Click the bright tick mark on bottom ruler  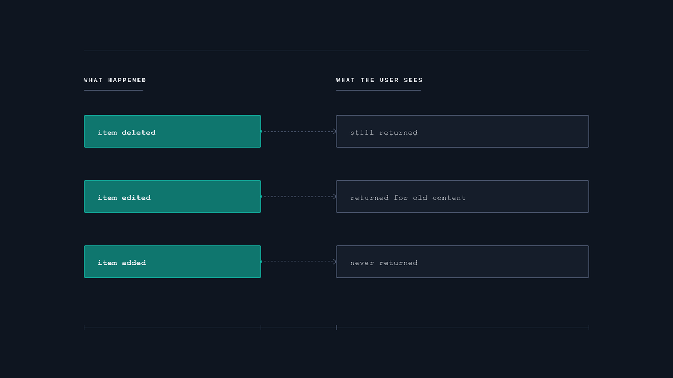point(336,327)
